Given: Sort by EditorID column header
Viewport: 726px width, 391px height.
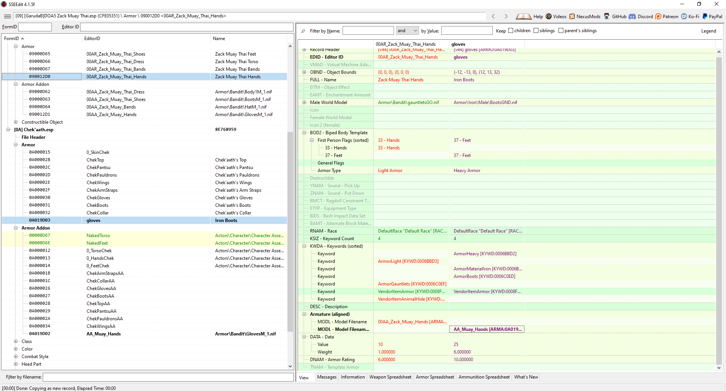Looking at the screenshot, I should (x=146, y=39).
